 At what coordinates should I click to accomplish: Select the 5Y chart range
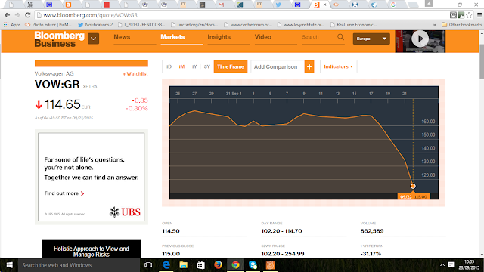click(x=206, y=66)
